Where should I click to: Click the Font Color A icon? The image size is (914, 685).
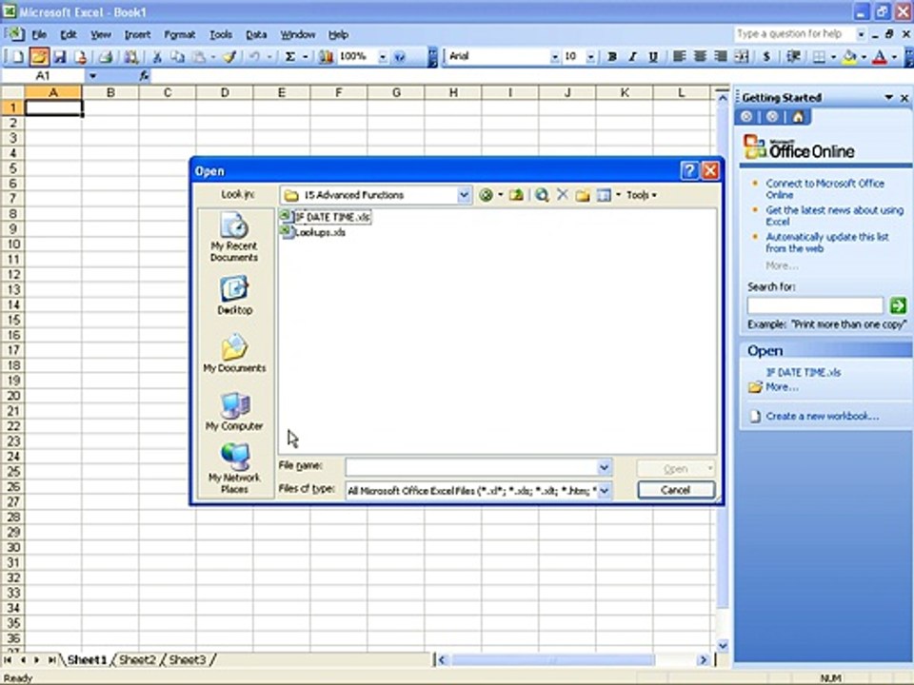(880, 56)
